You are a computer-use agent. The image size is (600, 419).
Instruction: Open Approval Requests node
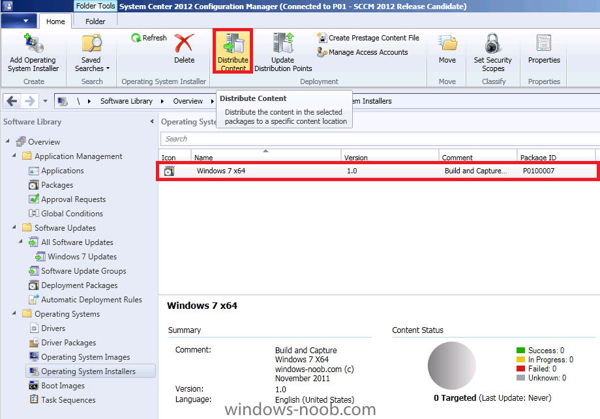[x=74, y=199]
